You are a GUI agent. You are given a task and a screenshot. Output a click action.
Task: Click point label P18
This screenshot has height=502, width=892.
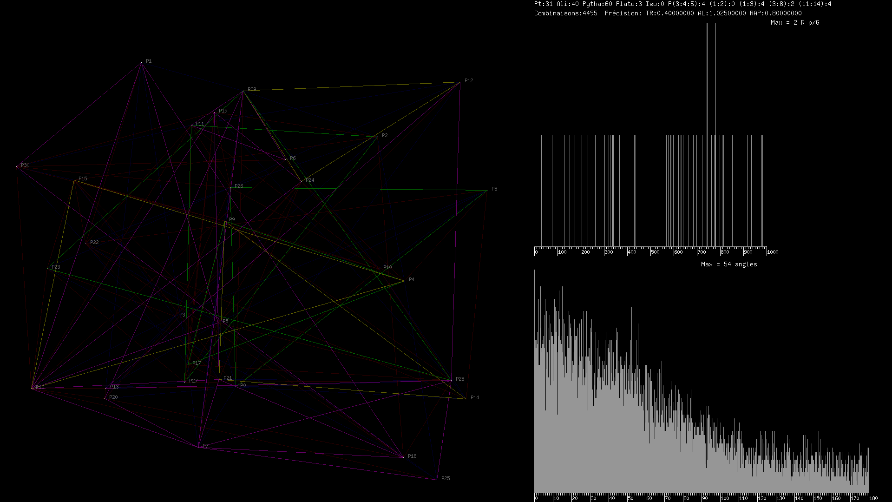tap(412, 456)
